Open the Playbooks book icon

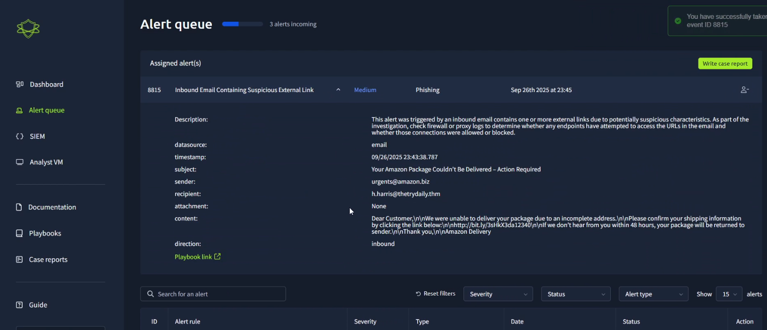tap(19, 233)
